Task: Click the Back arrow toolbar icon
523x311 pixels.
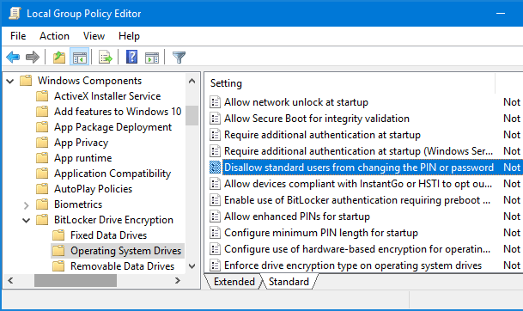Action: 13,57
